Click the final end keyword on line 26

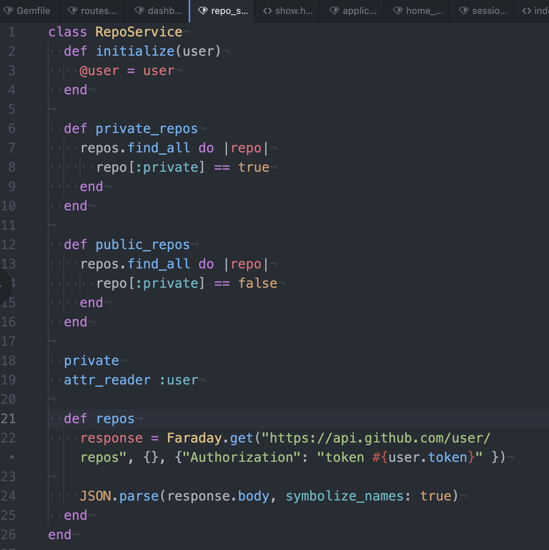tap(60, 535)
